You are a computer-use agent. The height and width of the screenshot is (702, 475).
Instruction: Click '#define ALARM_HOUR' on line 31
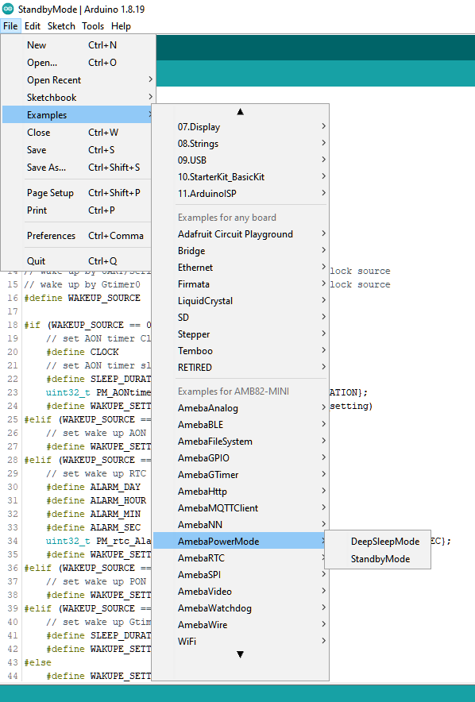coord(96,500)
